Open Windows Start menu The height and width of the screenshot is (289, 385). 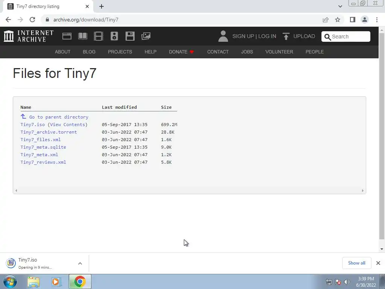pos(10,281)
